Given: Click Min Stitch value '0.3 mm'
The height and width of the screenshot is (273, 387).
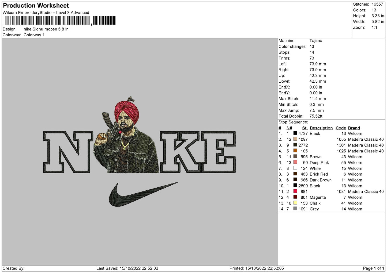Looking at the screenshot, I should 317,105.
